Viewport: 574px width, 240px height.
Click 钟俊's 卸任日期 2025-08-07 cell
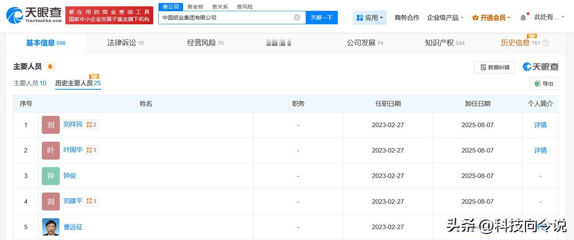click(478, 176)
